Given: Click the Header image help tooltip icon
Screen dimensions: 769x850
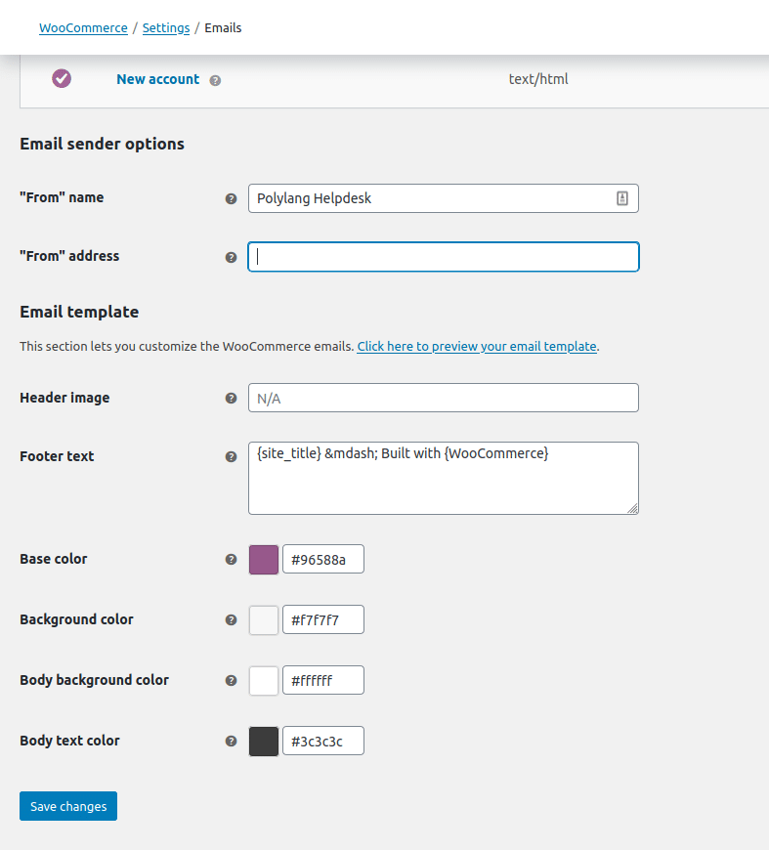Looking at the screenshot, I should [231, 399].
